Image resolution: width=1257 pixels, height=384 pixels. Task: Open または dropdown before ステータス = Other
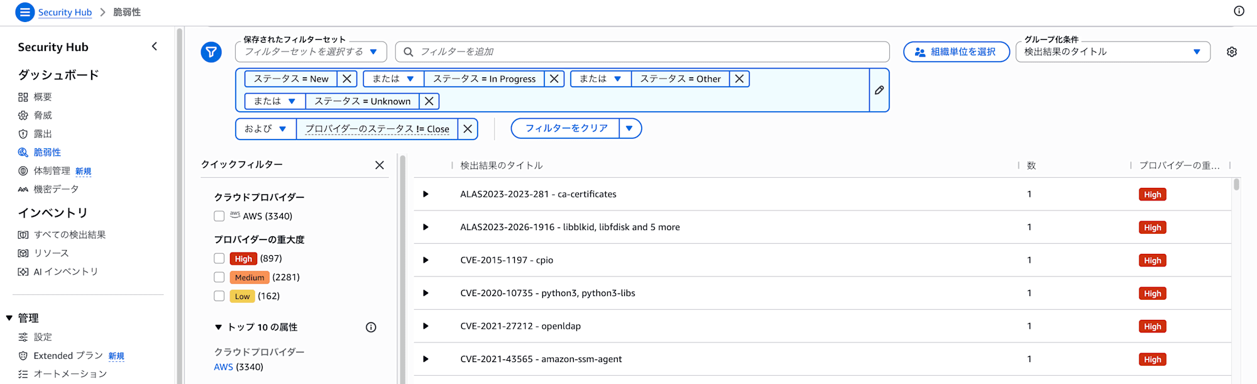click(601, 79)
